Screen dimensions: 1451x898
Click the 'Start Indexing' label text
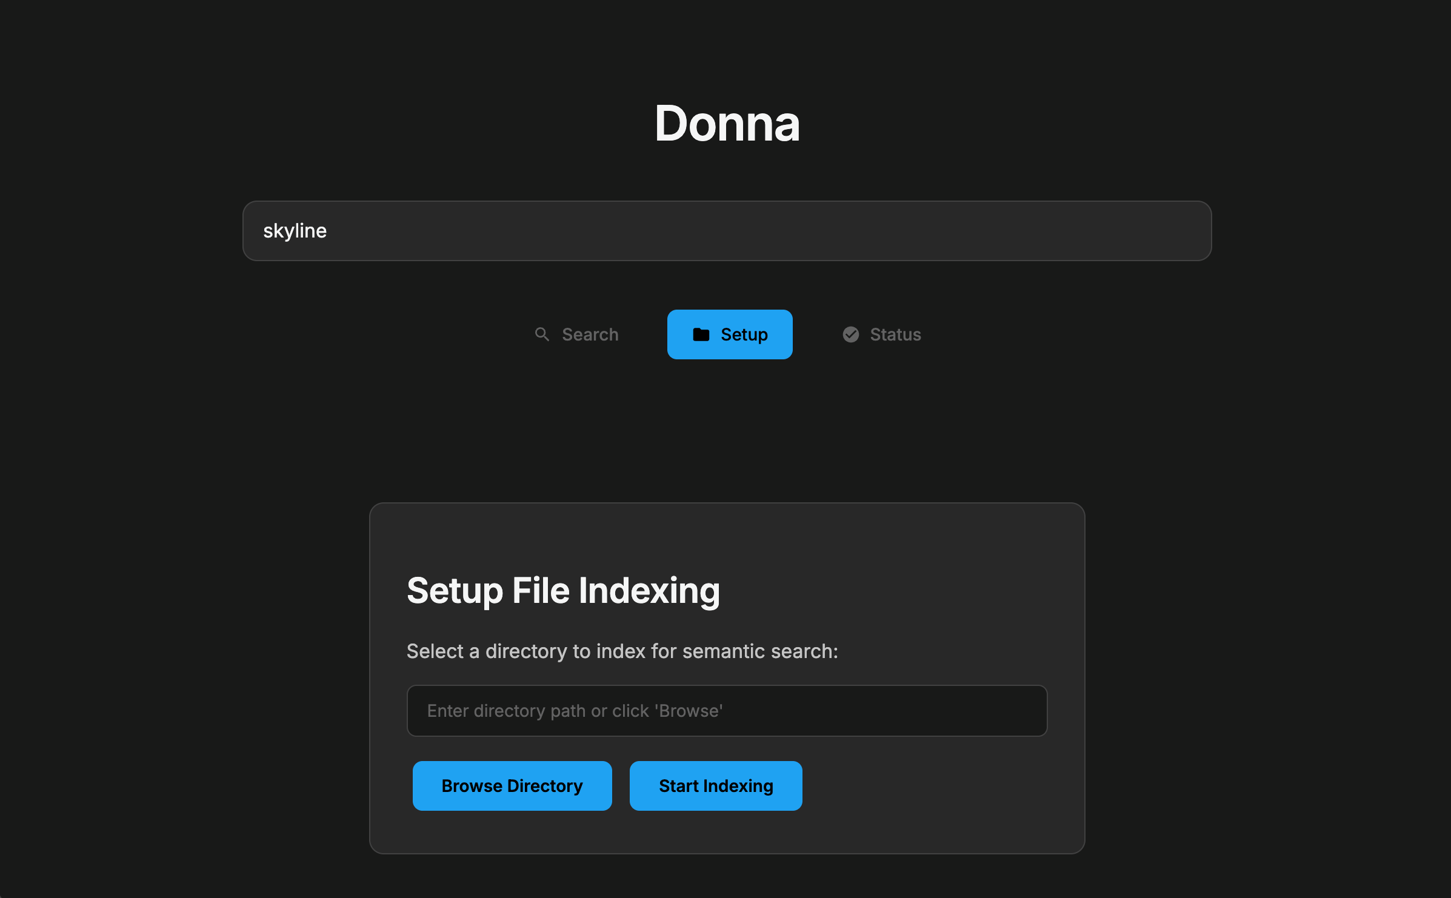(x=716, y=786)
